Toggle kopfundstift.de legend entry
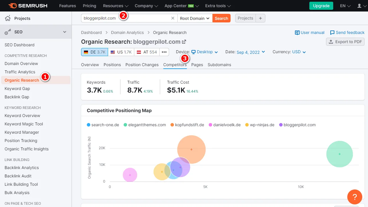 pos(187,125)
